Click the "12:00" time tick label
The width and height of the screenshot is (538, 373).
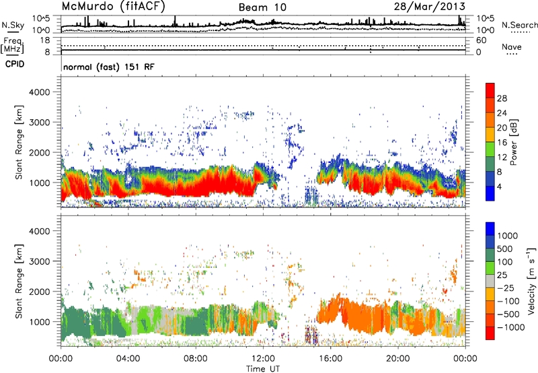pyautogui.click(x=263, y=359)
